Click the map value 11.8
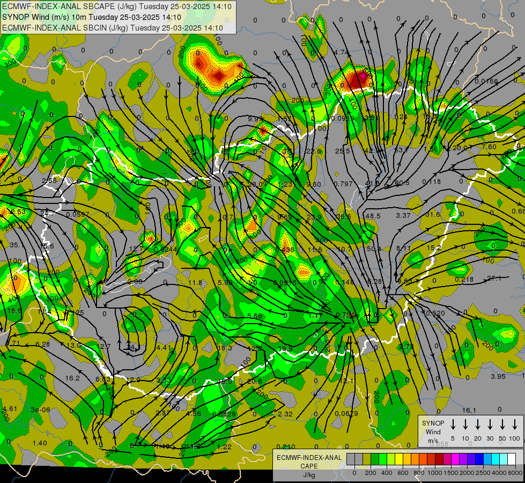Viewport: 525px width, 483px height. (x=195, y=283)
